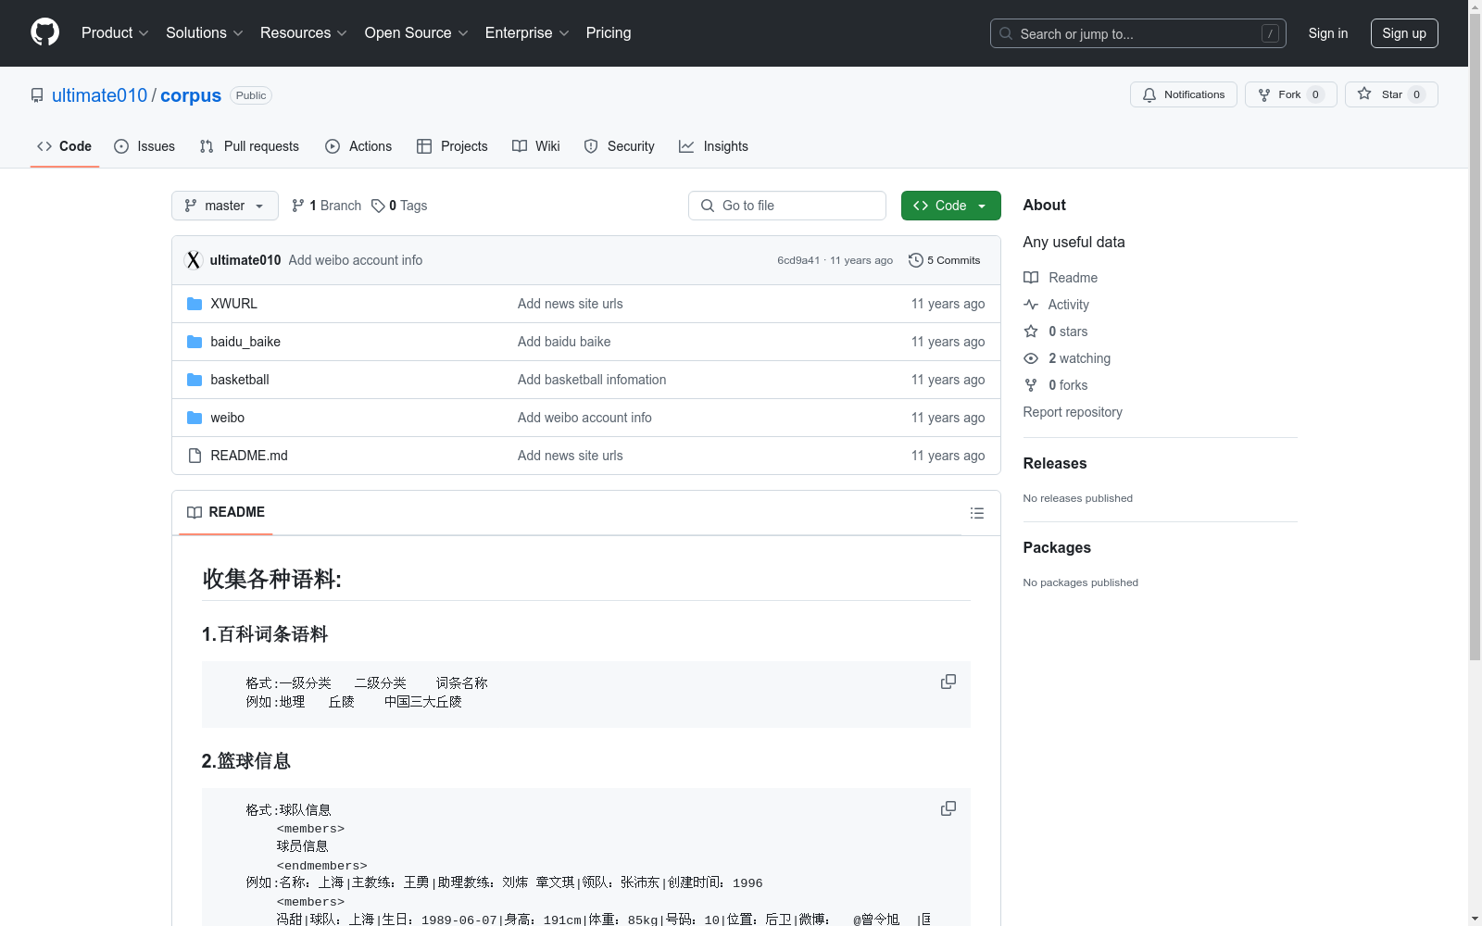This screenshot has width=1482, height=926.
Task: Open the Insights tab
Action: 713,146
